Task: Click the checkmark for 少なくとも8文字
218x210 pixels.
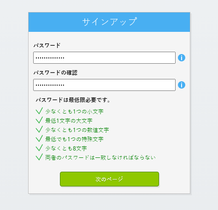Action: click(39, 148)
